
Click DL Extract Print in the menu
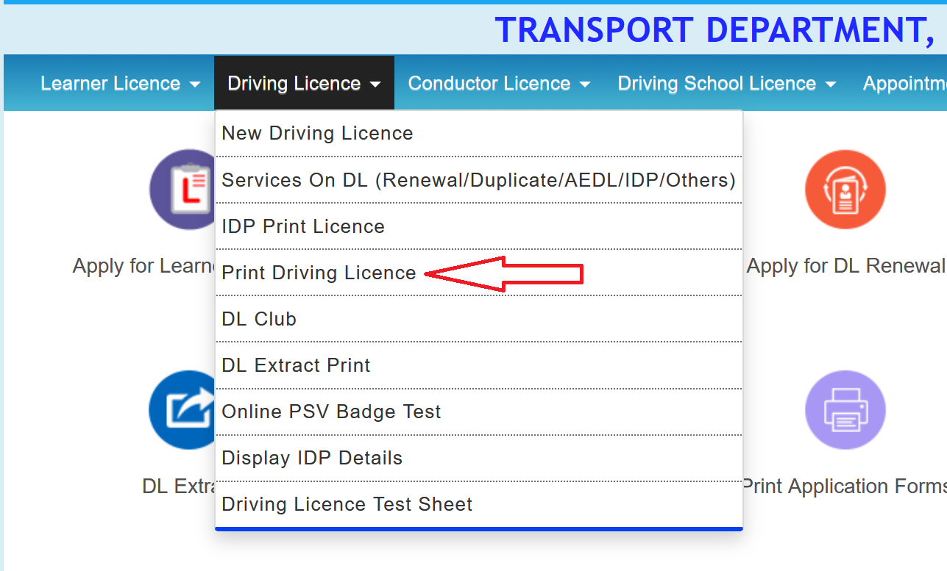pos(296,364)
